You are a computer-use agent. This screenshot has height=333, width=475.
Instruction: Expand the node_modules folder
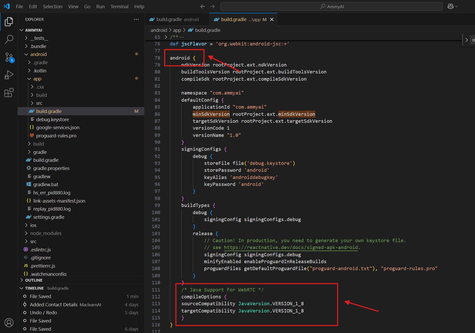click(46, 233)
